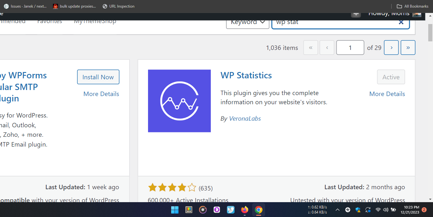Open Windows Security tray icon
The image size is (433, 217).
tap(358, 210)
